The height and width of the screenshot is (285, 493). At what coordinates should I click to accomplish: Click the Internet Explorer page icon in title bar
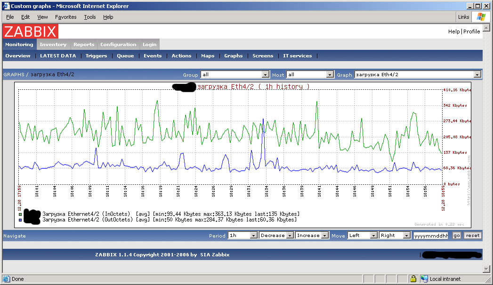(x=6, y=6)
